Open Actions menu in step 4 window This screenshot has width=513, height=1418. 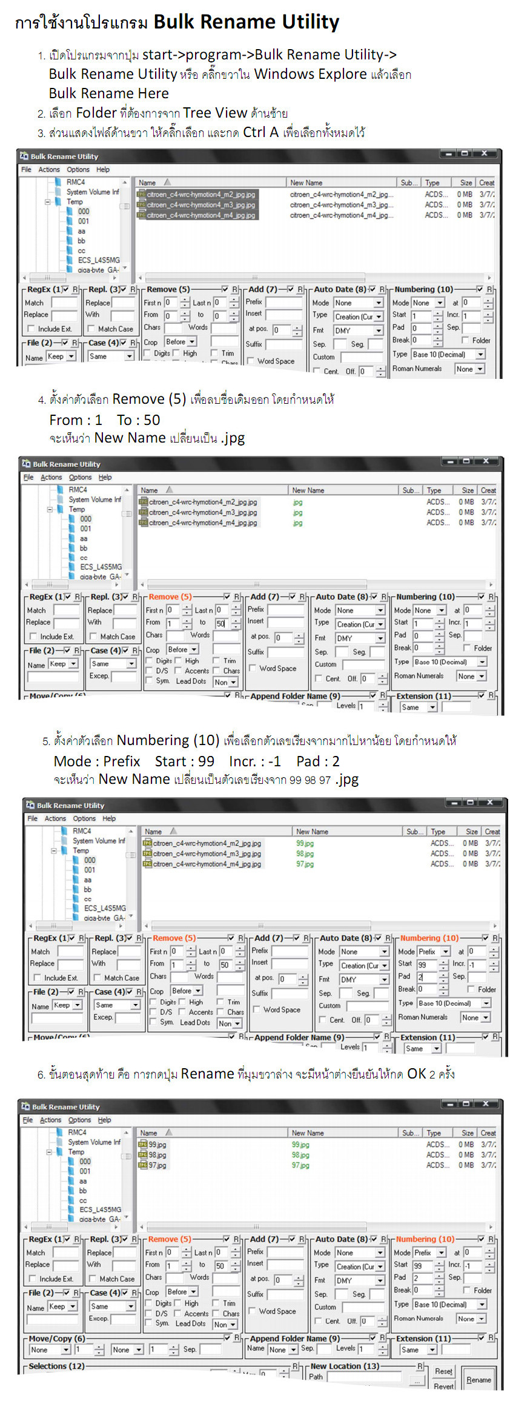(51, 477)
